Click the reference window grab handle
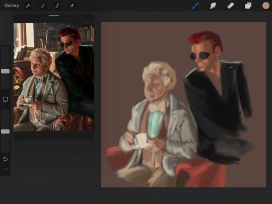 tap(54, 16)
